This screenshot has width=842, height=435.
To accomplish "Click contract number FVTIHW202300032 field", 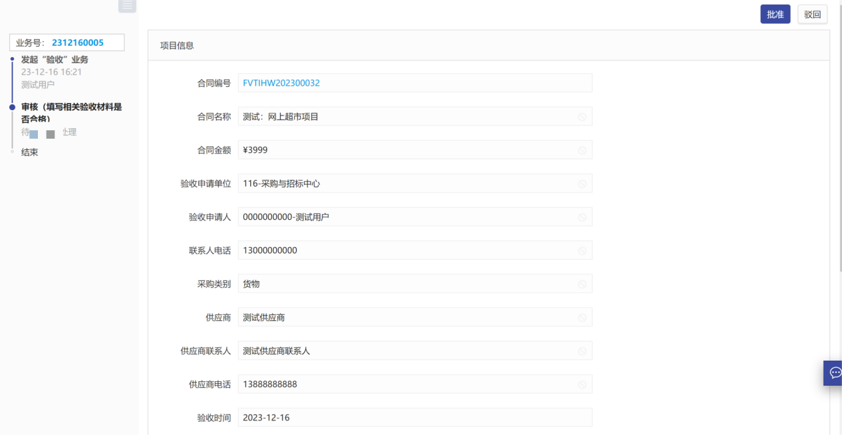I will (414, 83).
